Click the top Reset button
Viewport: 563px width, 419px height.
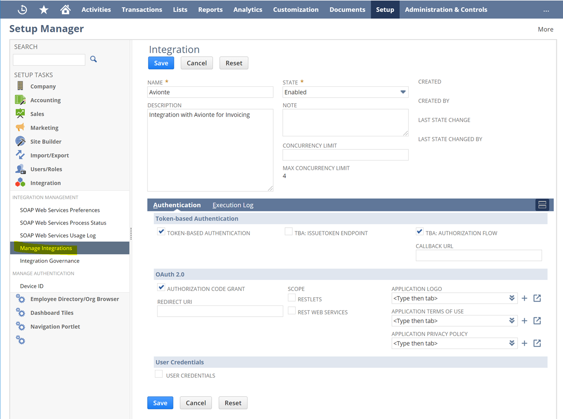pos(234,63)
